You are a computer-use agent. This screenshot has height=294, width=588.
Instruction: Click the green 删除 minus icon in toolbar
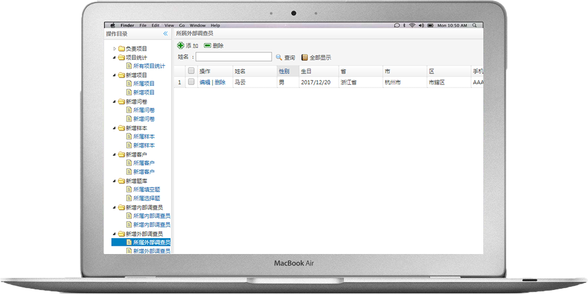coord(208,45)
